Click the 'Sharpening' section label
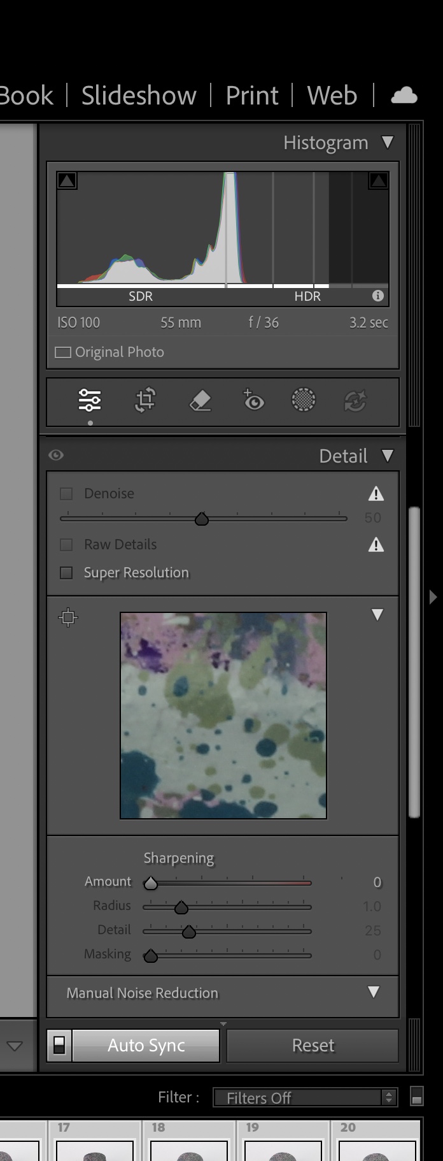 179,858
